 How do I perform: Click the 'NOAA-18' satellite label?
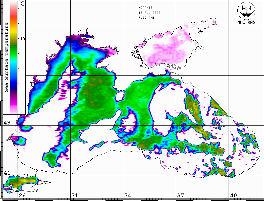[145, 8]
